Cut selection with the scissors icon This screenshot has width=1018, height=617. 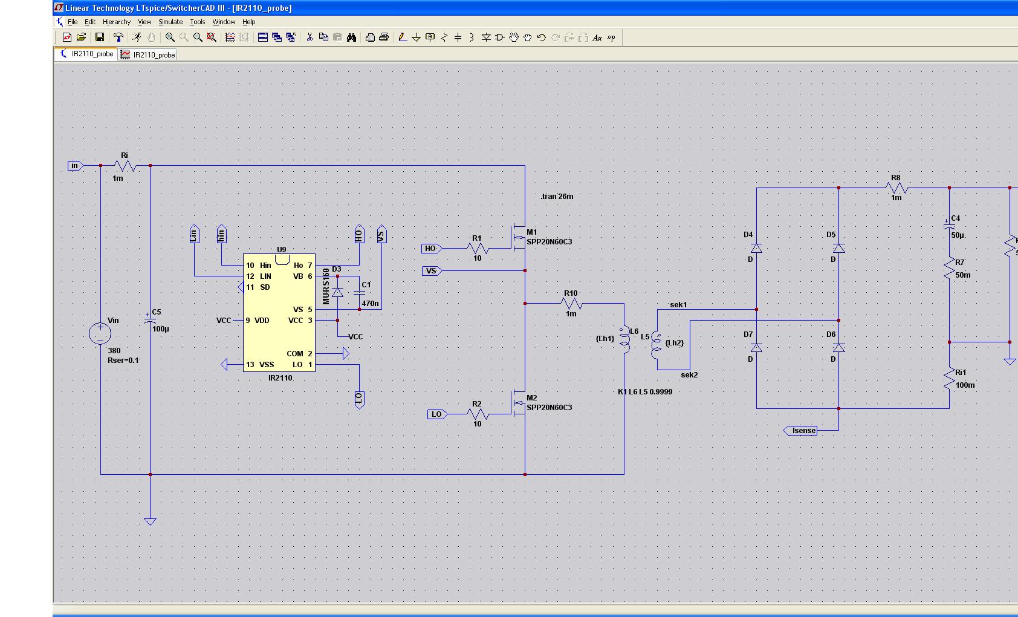click(310, 38)
